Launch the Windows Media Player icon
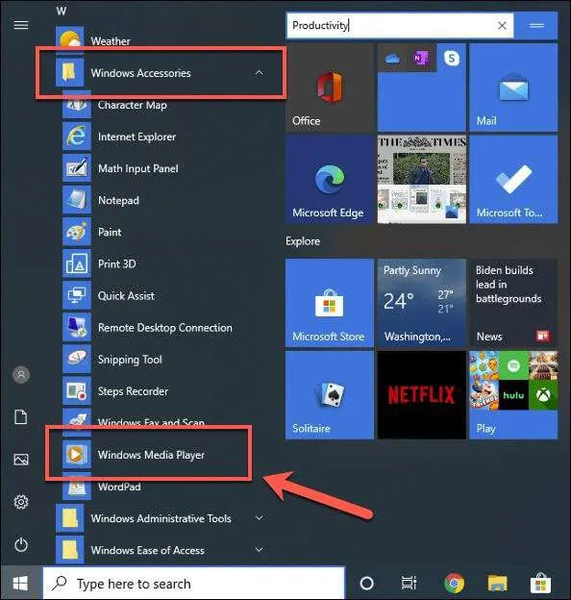571x600 pixels. (77, 454)
